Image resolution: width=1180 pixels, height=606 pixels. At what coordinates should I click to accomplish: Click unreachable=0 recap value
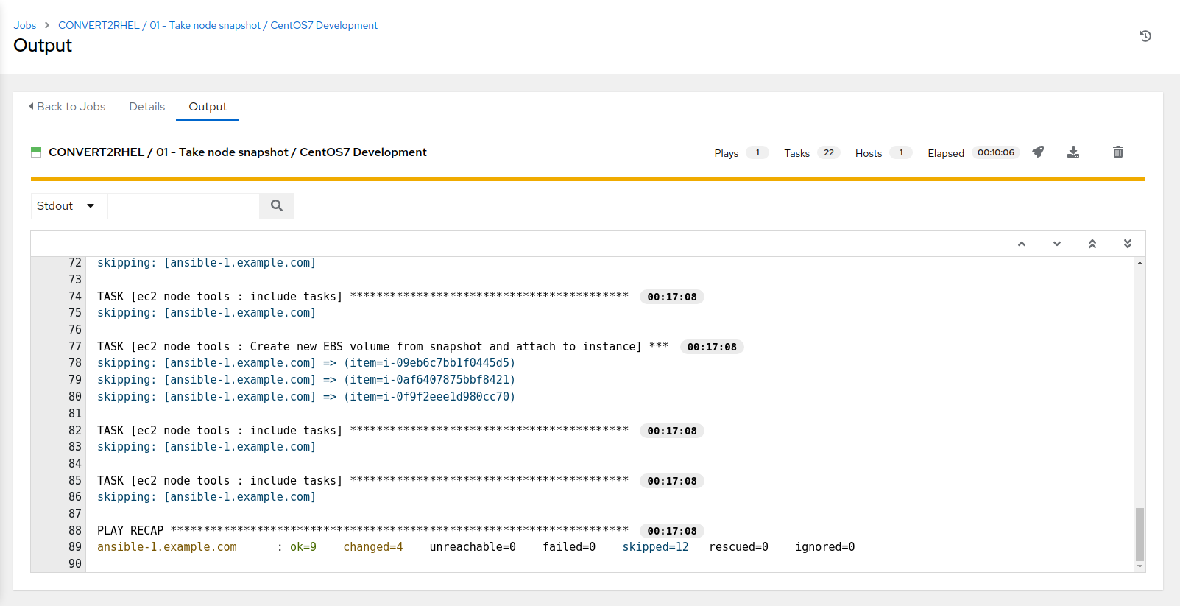(x=473, y=547)
